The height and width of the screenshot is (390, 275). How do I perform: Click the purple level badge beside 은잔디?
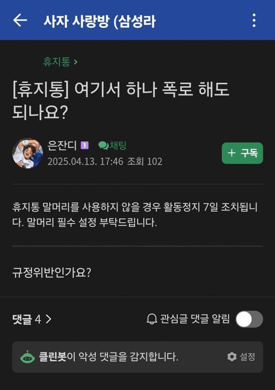(85, 146)
